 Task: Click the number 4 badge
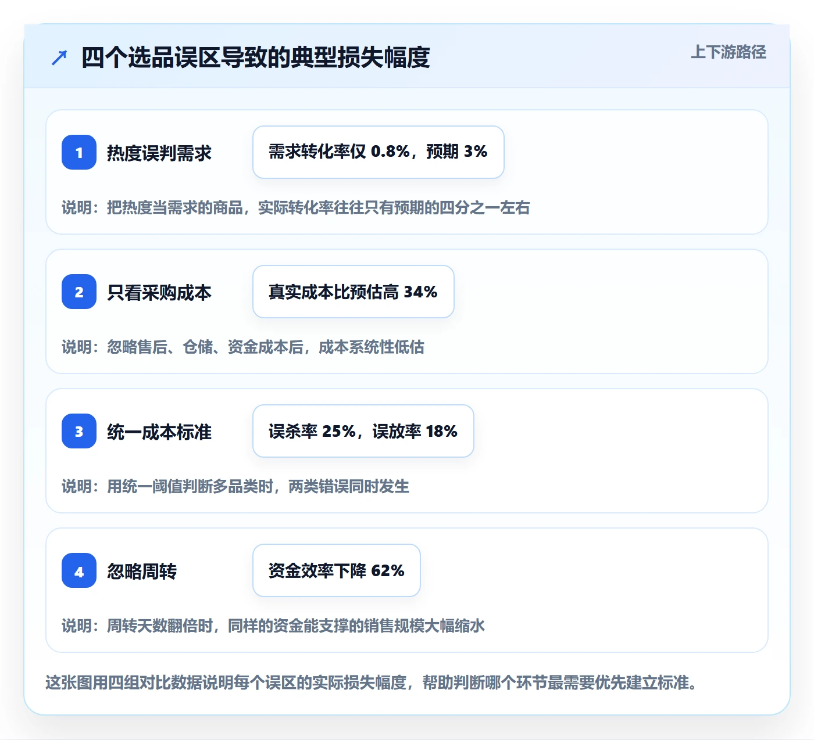pos(79,570)
